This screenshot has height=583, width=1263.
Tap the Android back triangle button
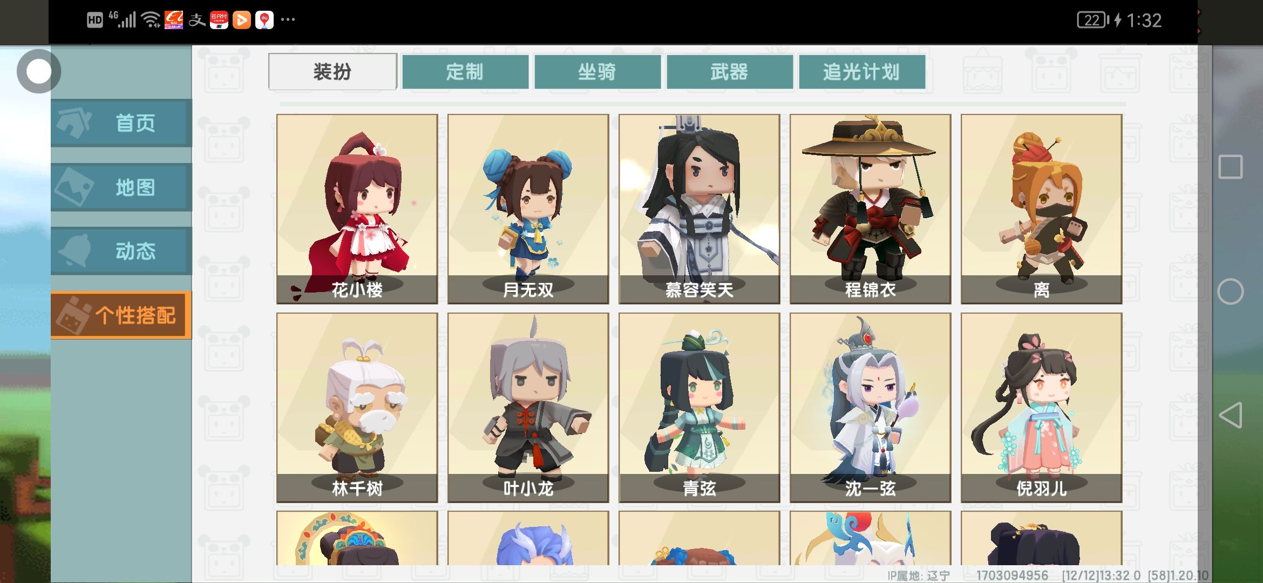(x=1231, y=415)
